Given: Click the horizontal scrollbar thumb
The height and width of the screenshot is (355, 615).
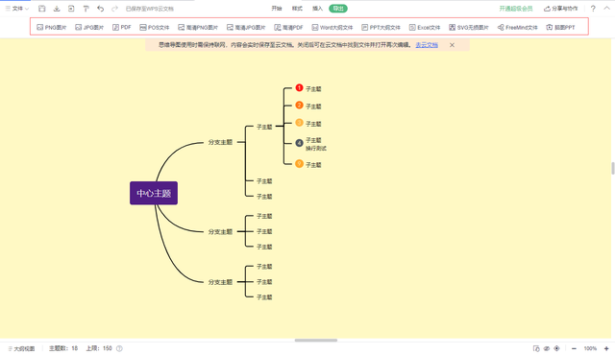Looking at the screenshot, I should tap(316, 340).
